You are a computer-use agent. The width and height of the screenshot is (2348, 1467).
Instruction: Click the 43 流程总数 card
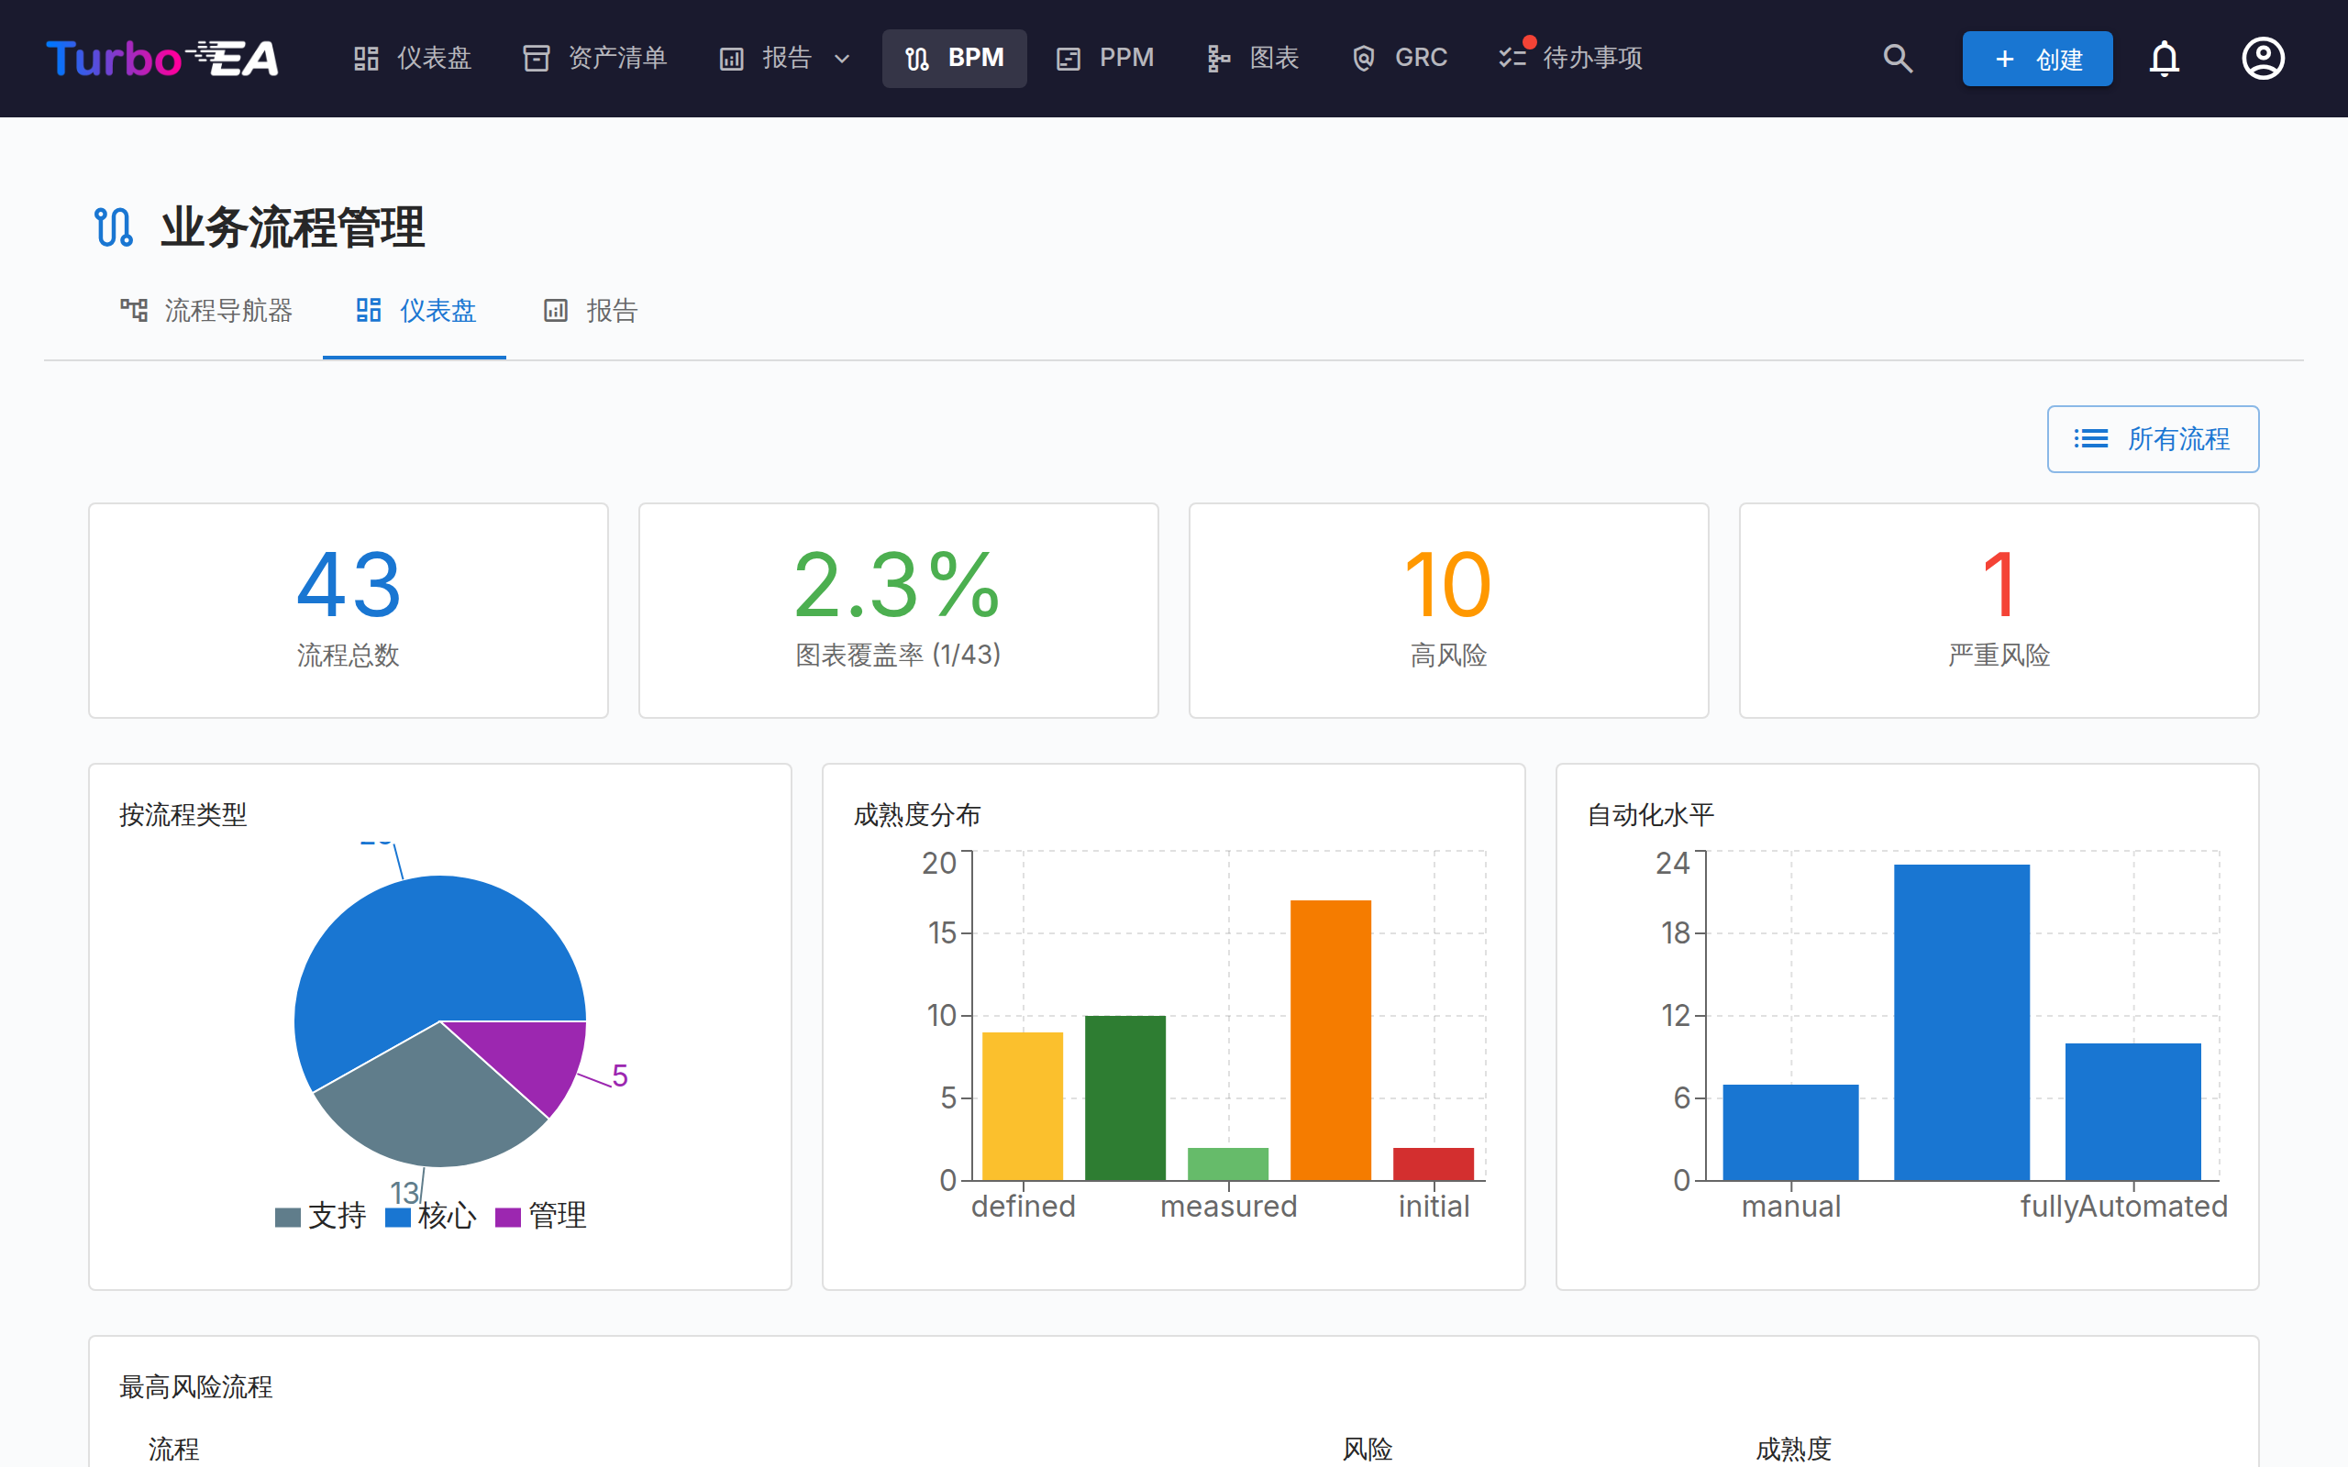click(349, 611)
